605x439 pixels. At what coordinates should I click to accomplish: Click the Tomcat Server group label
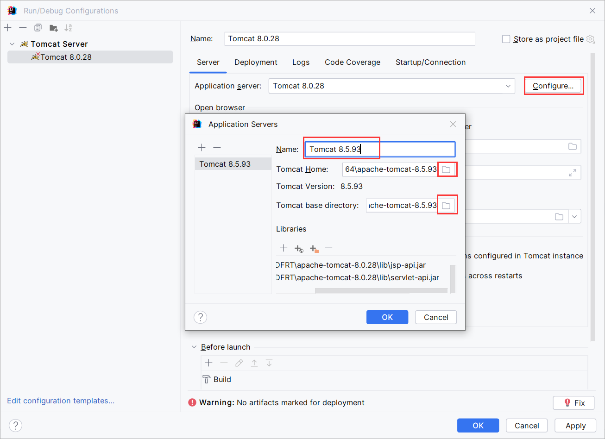pos(59,44)
